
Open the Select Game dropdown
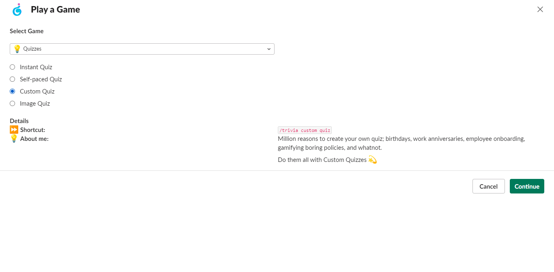click(142, 49)
